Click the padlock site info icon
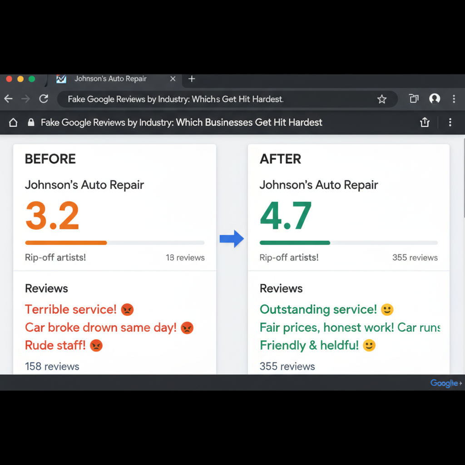 [x=31, y=122]
